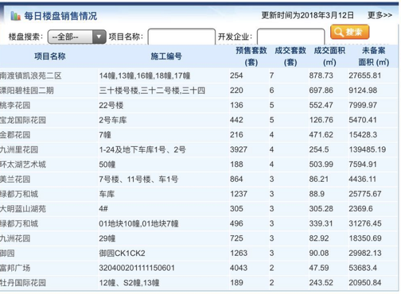Click unrecorded area 15428.3

[363, 135]
